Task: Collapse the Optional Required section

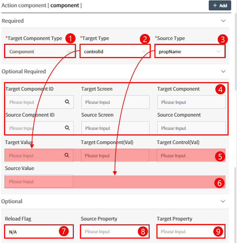Action: click(x=223, y=72)
